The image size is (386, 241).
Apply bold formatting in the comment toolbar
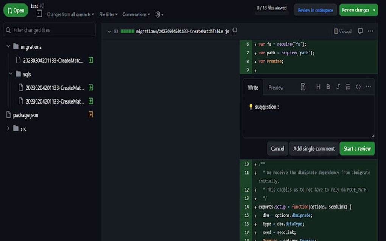click(328, 87)
